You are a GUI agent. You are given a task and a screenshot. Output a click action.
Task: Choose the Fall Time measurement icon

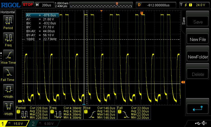coord(8,72)
